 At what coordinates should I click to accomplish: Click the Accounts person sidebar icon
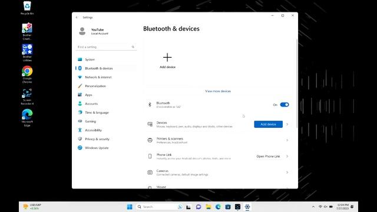pos(80,104)
